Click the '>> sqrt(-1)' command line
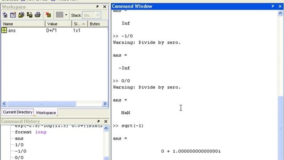The height and width of the screenshot is (160, 284). pyautogui.click(x=128, y=126)
